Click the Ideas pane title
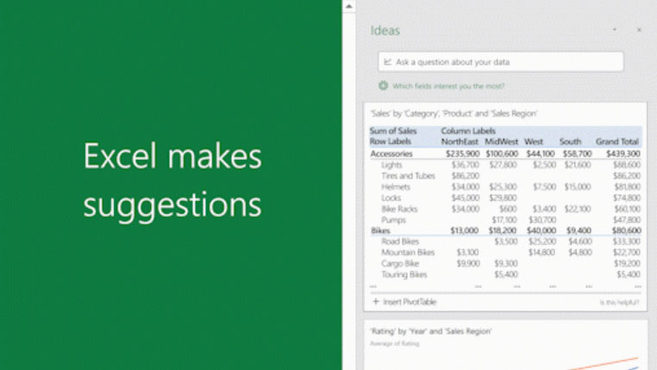Viewport: 657px width, 370px height. pos(385,30)
